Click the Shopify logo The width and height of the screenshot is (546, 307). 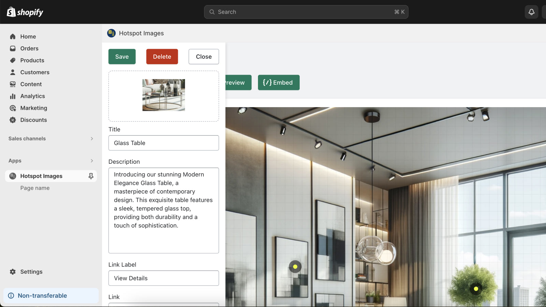click(25, 12)
